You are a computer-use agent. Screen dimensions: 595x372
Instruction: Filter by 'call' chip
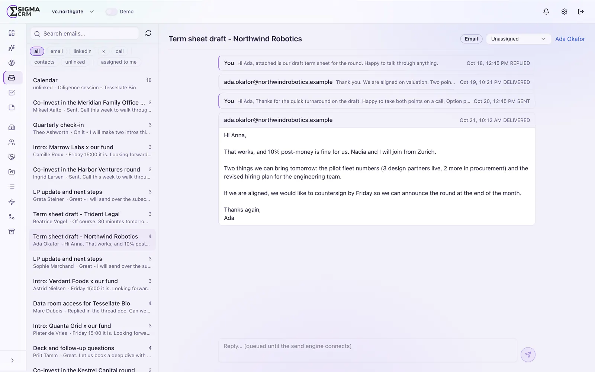click(x=119, y=51)
